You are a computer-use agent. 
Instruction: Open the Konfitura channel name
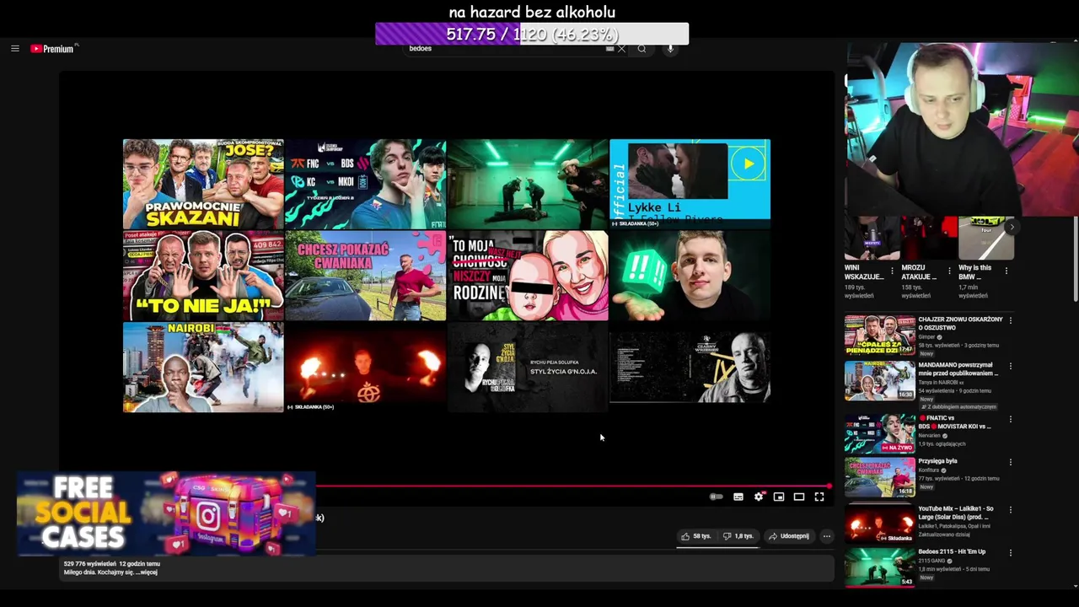[931, 470]
